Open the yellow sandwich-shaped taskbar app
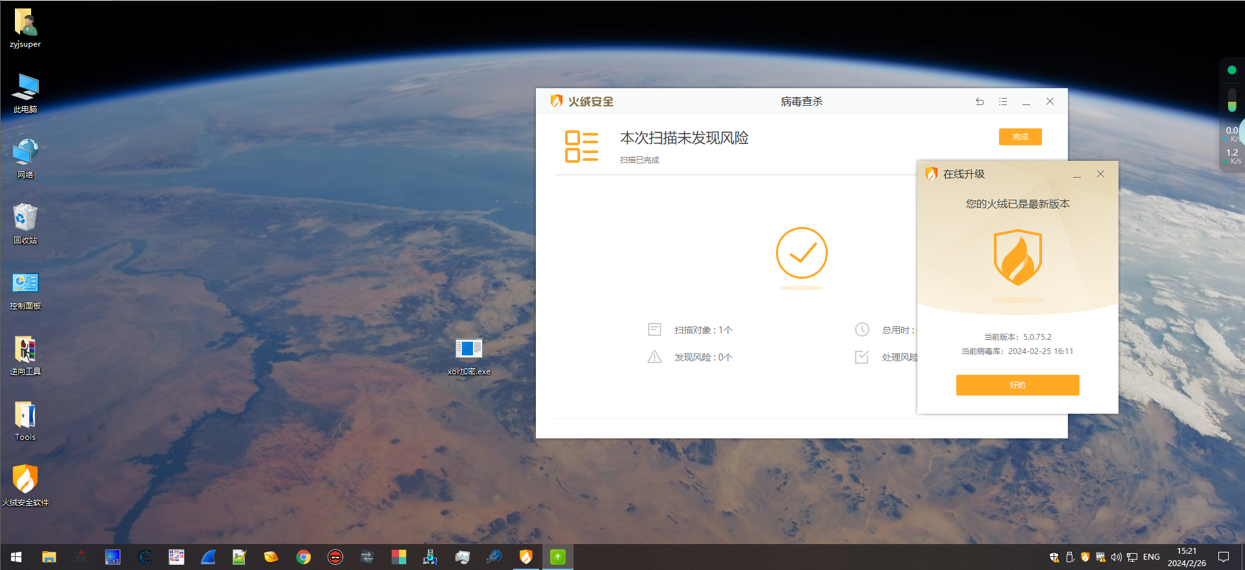Screen dimensions: 1245x570 coord(272,557)
